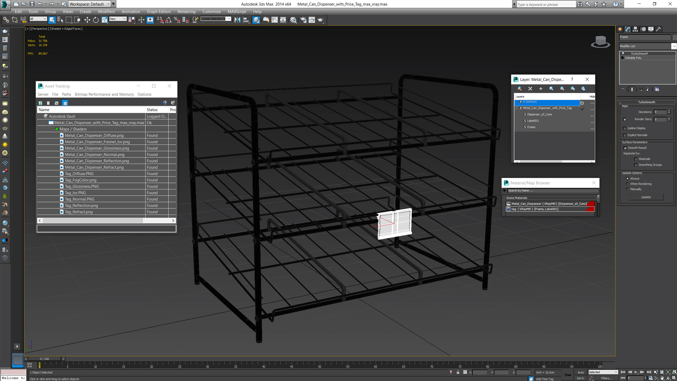Open the reference coordinate View dropdown

tap(118, 19)
